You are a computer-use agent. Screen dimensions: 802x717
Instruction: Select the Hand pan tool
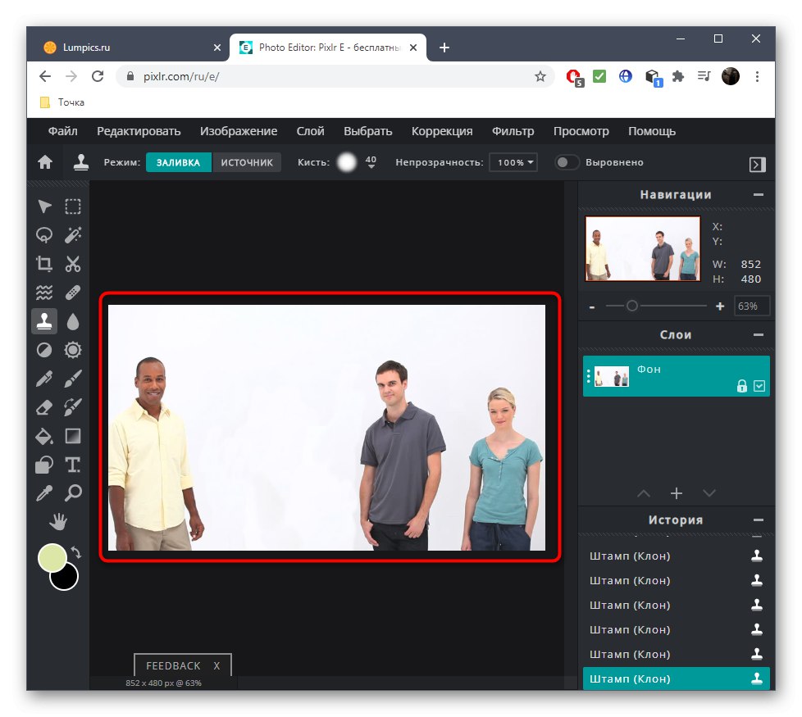[58, 522]
